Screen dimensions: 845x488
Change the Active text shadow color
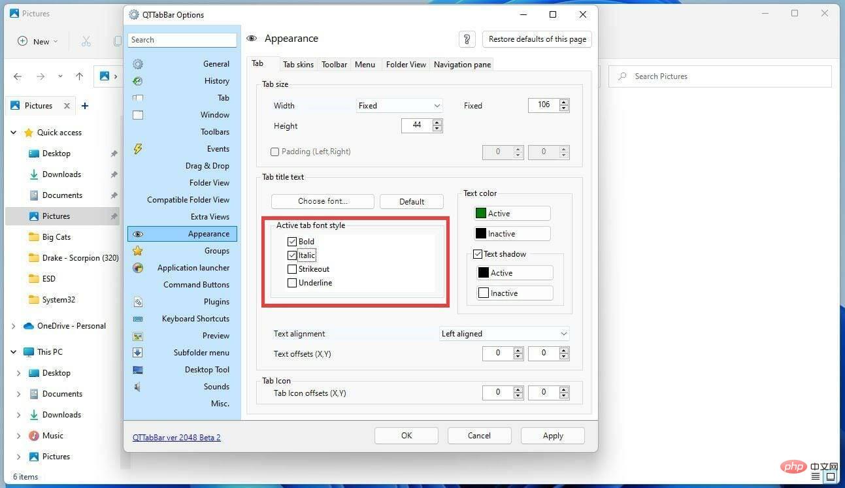515,273
